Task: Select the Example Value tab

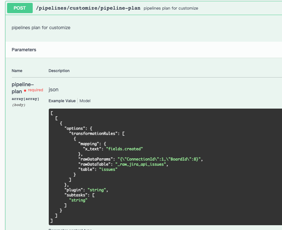Action: point(62,101)
